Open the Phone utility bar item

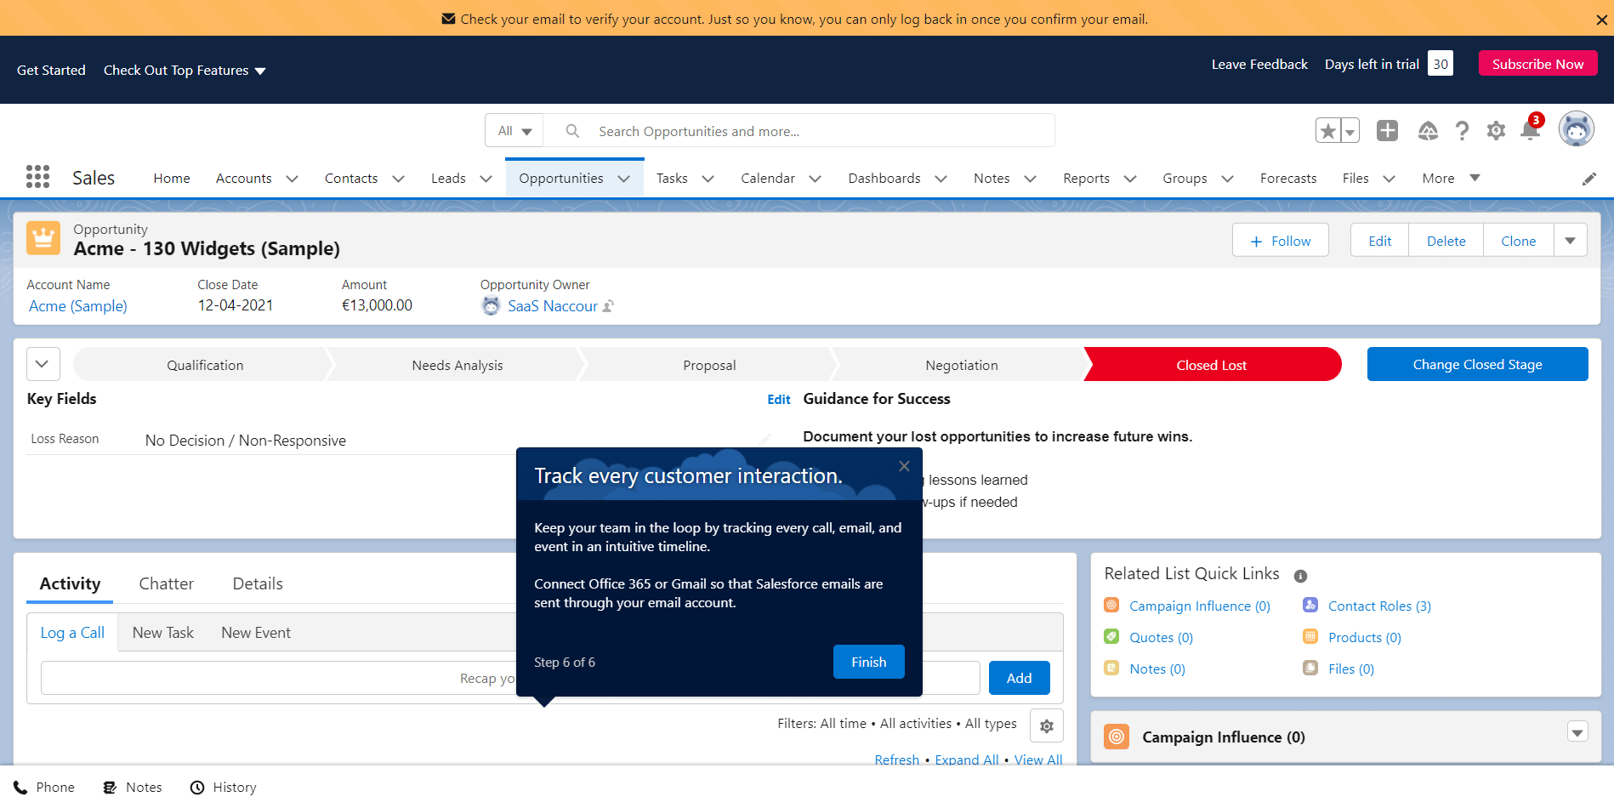44,788
